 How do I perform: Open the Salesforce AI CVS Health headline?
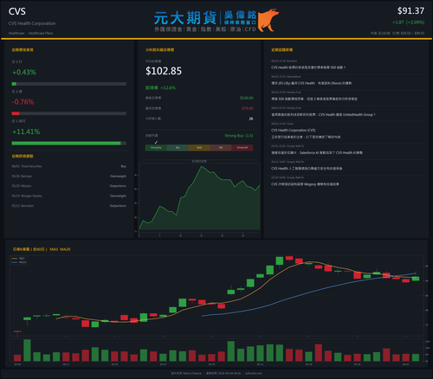point(317,153)
